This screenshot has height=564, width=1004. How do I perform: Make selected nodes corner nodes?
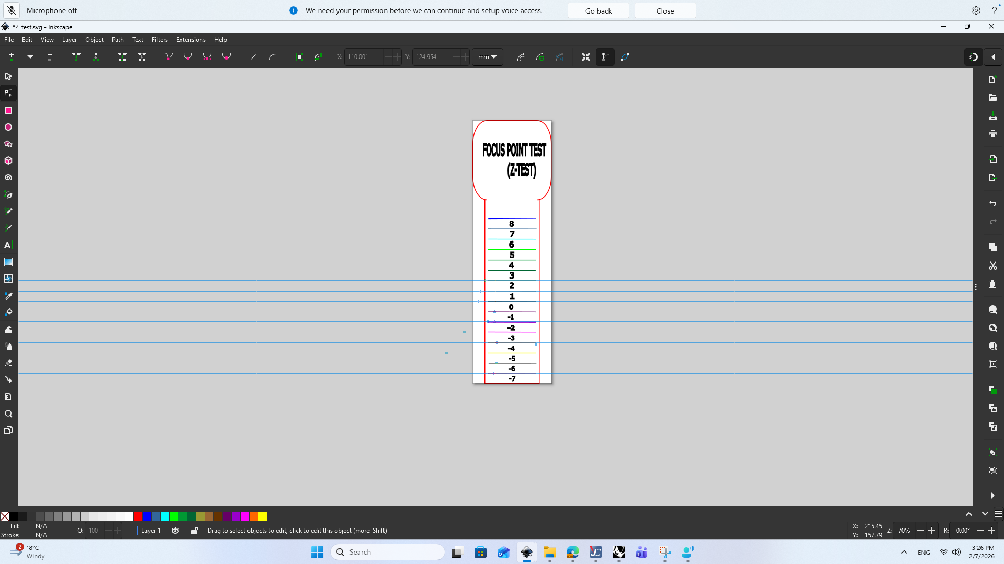point(168,56)
